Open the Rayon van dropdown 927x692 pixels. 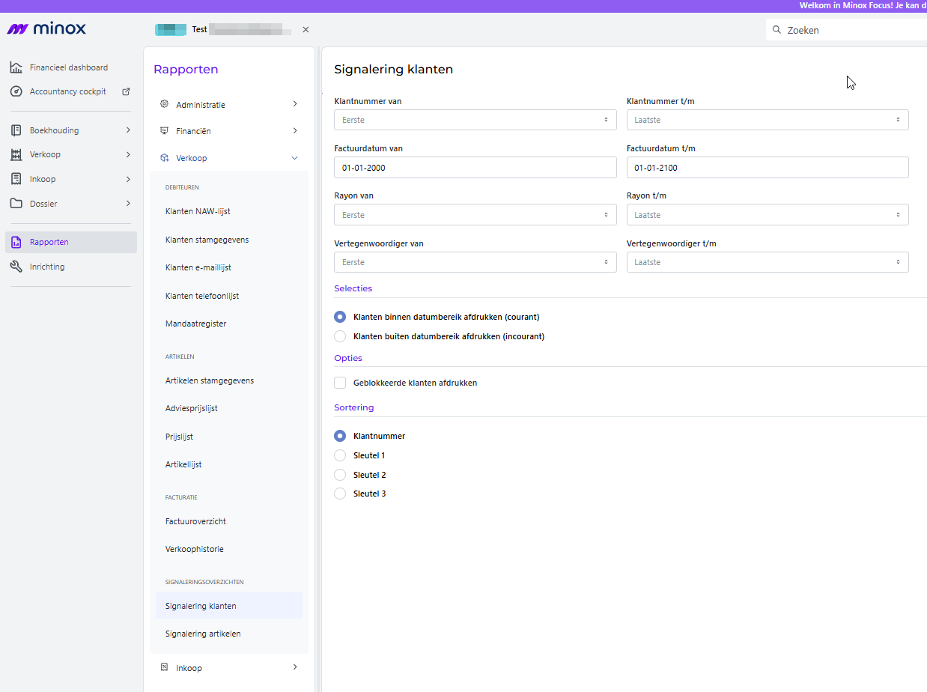pyautogui.click(x=475, y=215)
